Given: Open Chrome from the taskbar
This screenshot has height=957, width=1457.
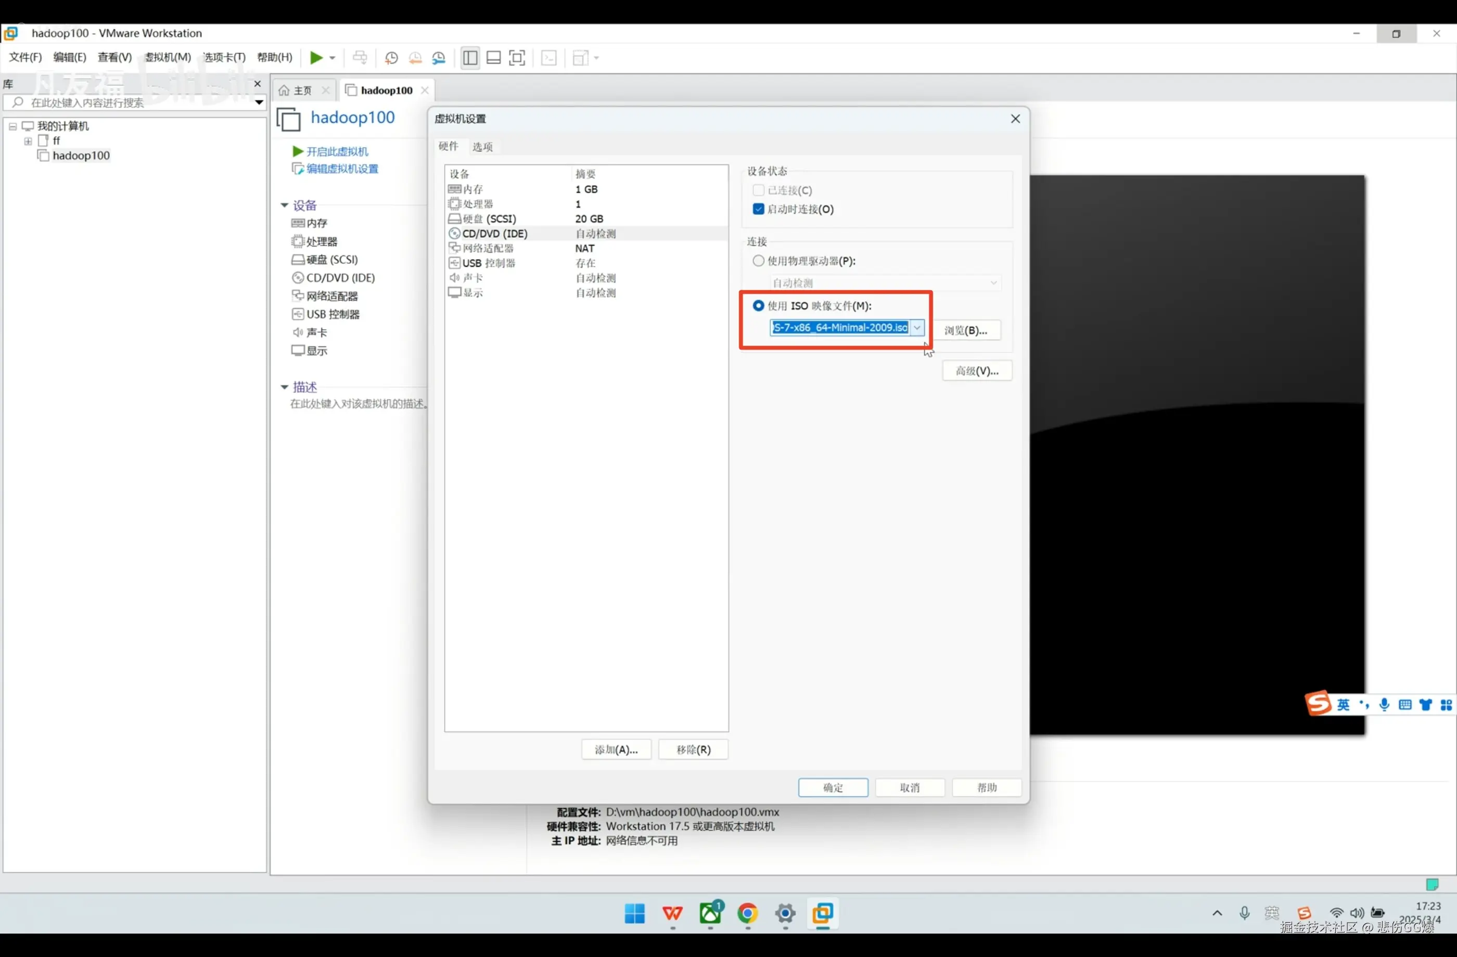Looking at the screenshot, I should pos(747,913).
